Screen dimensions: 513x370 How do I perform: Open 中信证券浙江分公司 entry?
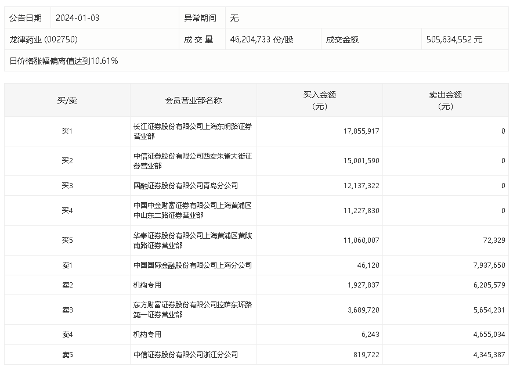click(186, 354)
